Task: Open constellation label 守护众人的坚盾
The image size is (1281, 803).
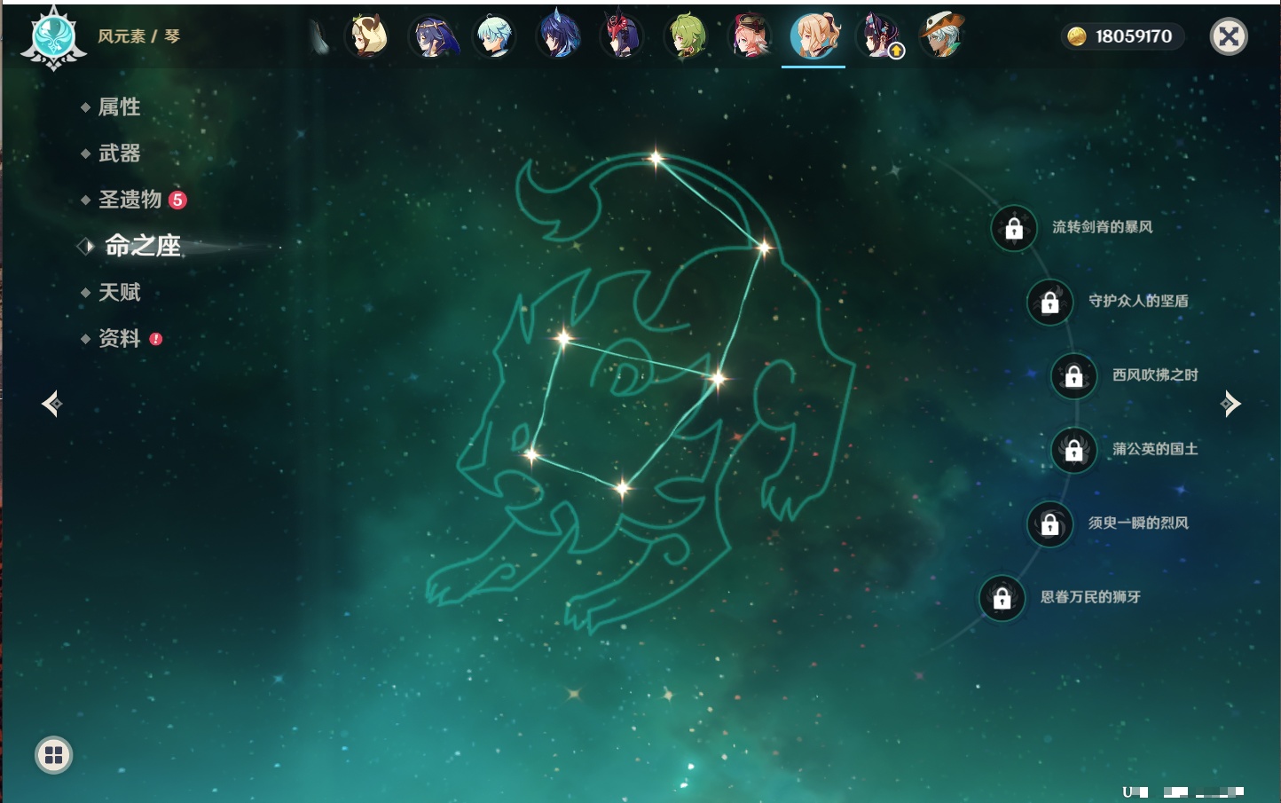Action: 1139,301
